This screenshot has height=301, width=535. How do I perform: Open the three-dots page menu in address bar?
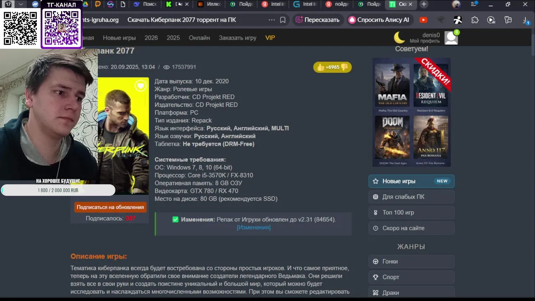tap(272, 20)
